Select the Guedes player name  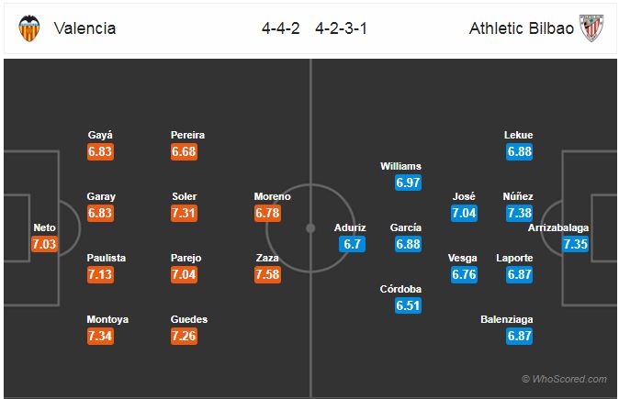189,319
